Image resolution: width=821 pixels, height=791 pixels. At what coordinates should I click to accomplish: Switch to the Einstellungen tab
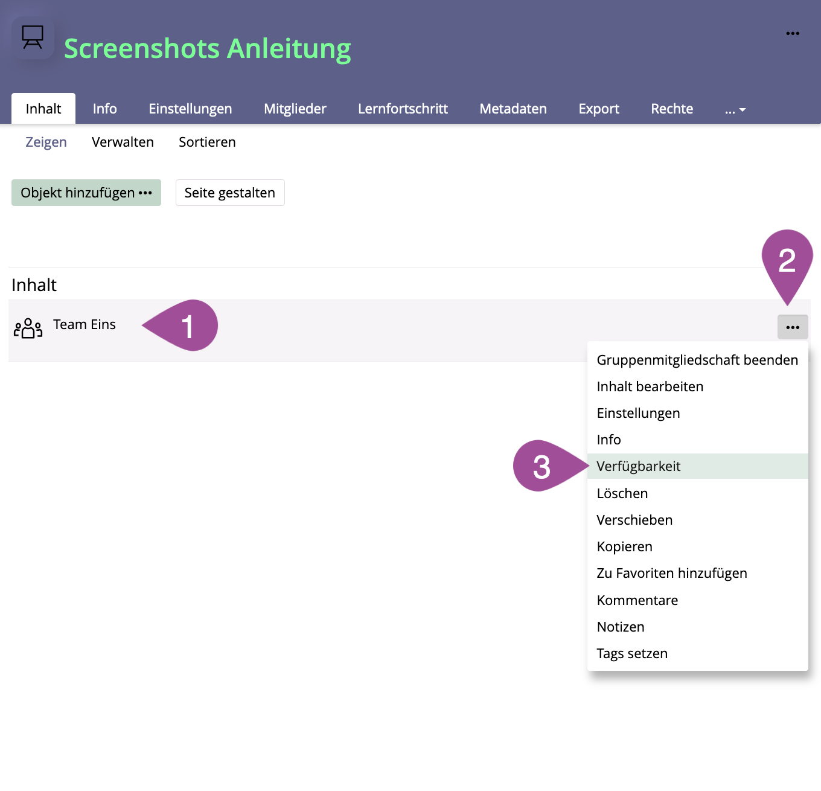pyautogui.click(x=190, y=109)
